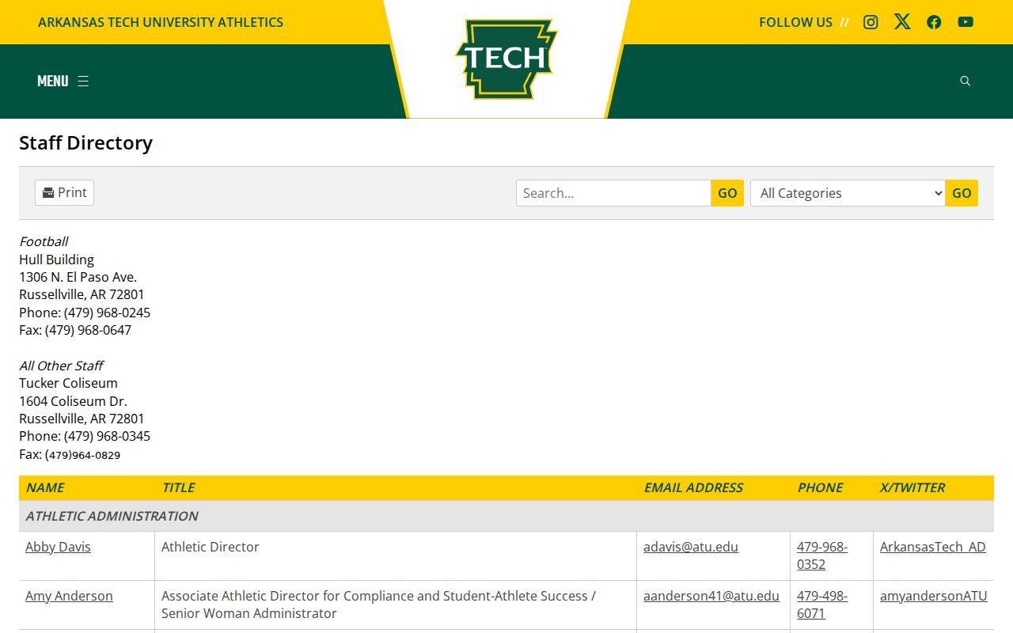The image size is (1013, 633).
Task: Call Amy Anderson phone 479-498-6071
Action: pyautogui.click(x=822, y=605)
